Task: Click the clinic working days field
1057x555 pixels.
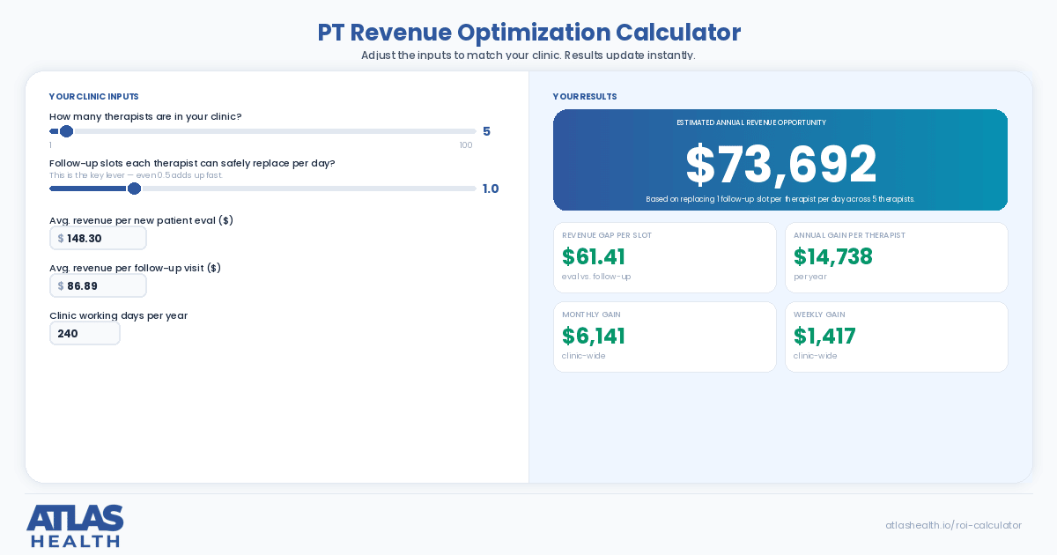Action: [85, 333]
